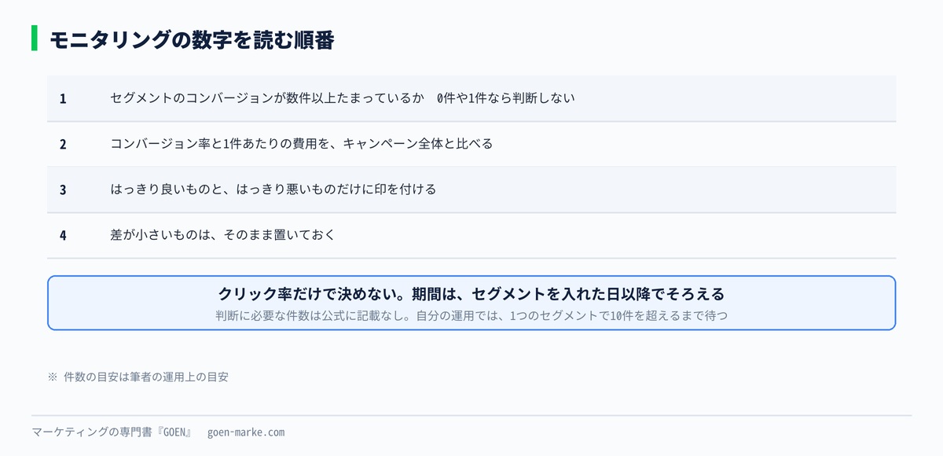The width and height of the screenshot is (943, 456).
Task: Click the footer divider line above GOEN
Action: (472, 415)
